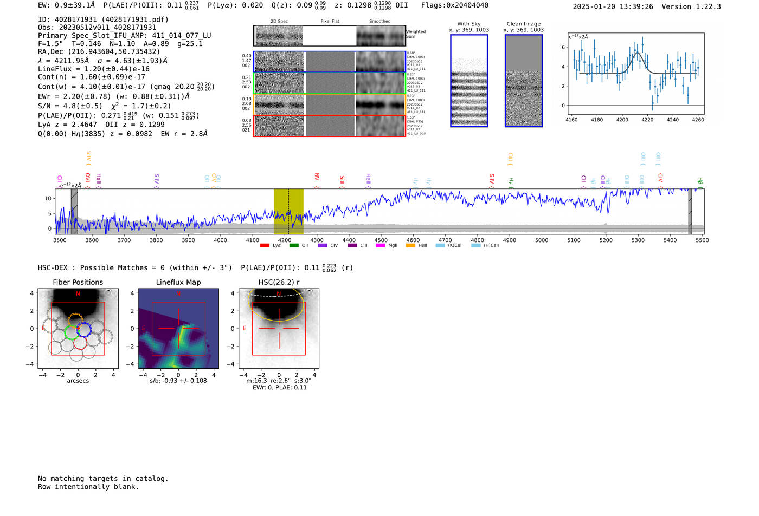Viewport: 759px width, 516px height.
Task: Select the red-outlined 2D spectrum row
Action: pos(329,126)
